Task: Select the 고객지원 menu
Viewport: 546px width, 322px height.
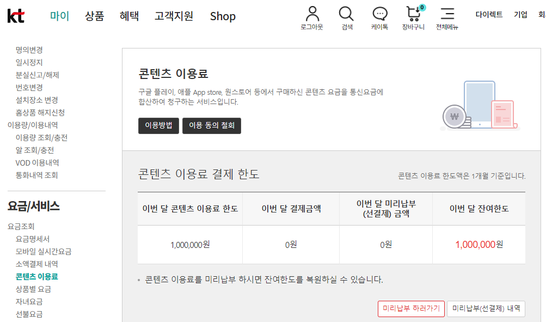Action: click(x=174, y=16)
